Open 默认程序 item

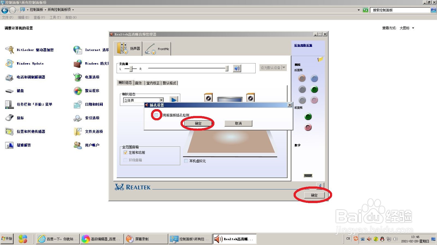[86, 91]
